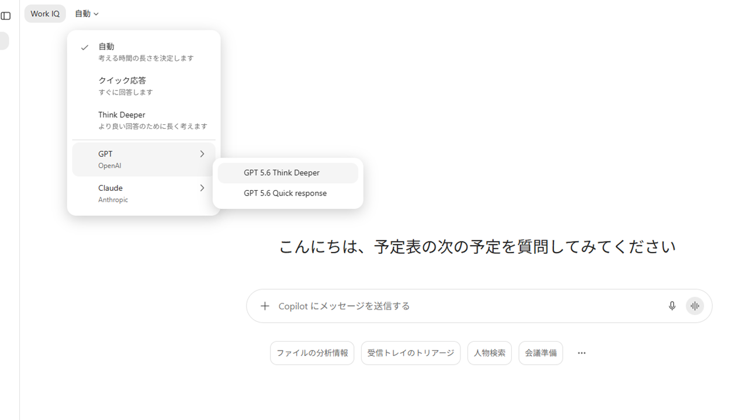The width and height of the screenshot is (748, 420).
Task: Open voice mode waveform icon
Action: tap(695, 306)
